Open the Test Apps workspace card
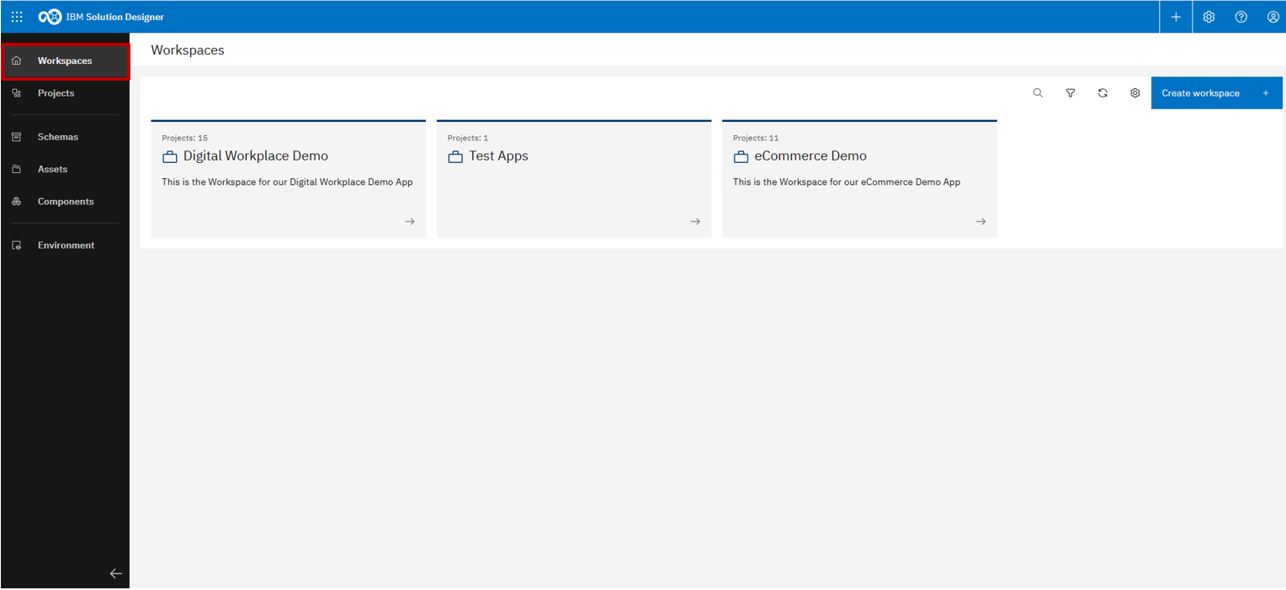 (573, 179)
